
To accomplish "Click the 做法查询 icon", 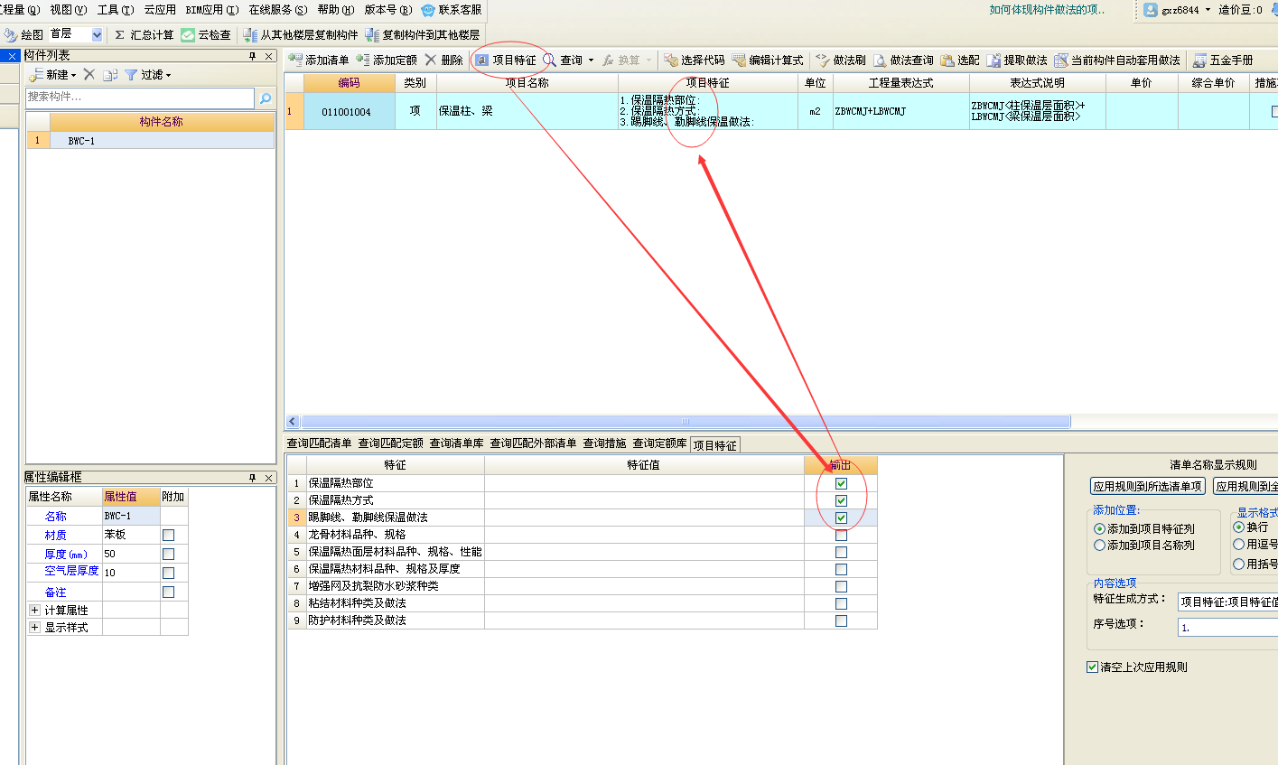I will [x=880, y=61].
